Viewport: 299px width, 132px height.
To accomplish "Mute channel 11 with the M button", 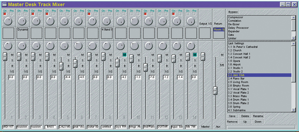I will tap(152, 55).
